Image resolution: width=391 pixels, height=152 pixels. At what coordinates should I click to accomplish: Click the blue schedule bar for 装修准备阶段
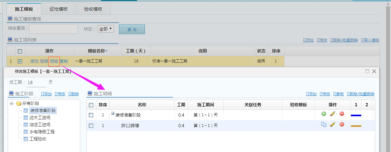coord(356,115)
